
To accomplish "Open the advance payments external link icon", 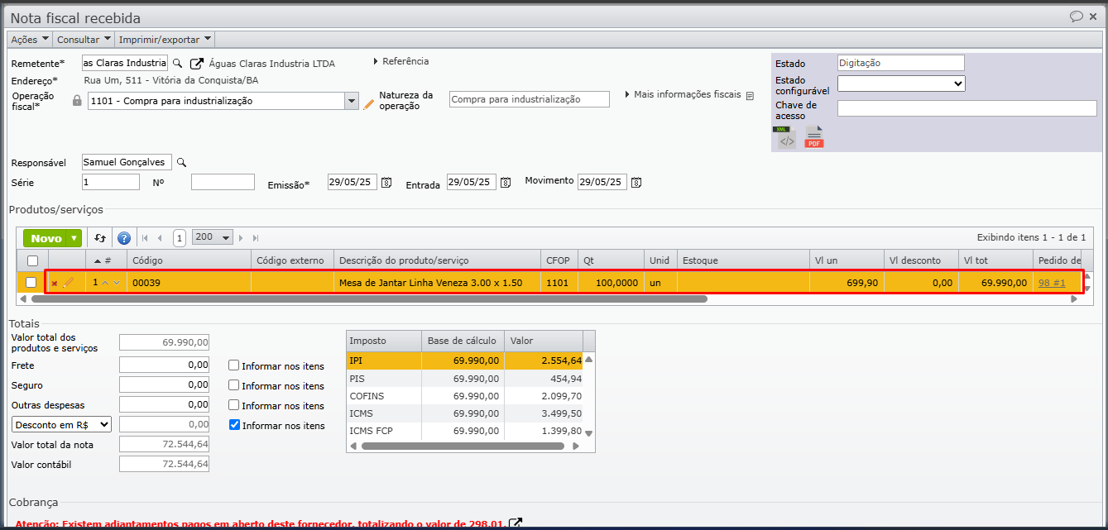I will [x=516, y=523].
